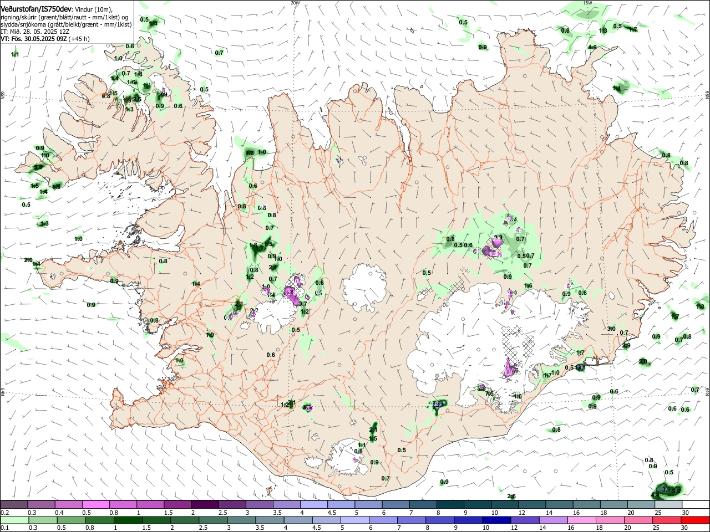Click the 'Vindur (10m)' legend text
The height and width of the screenshot is (532, 710).
(94, 9)
